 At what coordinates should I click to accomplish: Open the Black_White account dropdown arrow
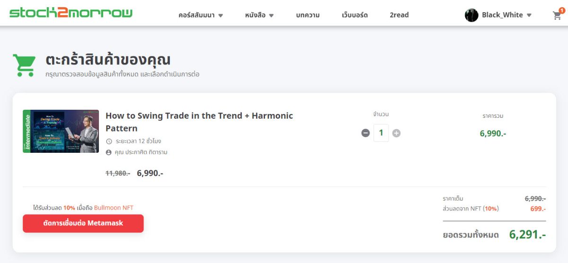(x=529, y=15)
